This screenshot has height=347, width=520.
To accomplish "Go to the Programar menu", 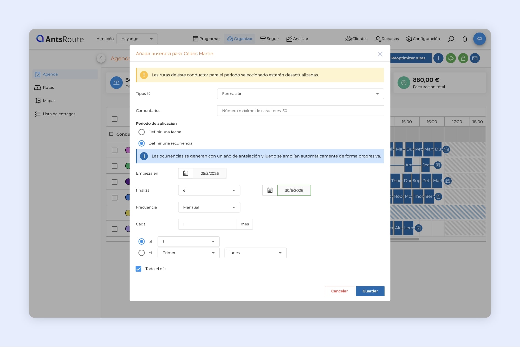I will pos(206,39).
